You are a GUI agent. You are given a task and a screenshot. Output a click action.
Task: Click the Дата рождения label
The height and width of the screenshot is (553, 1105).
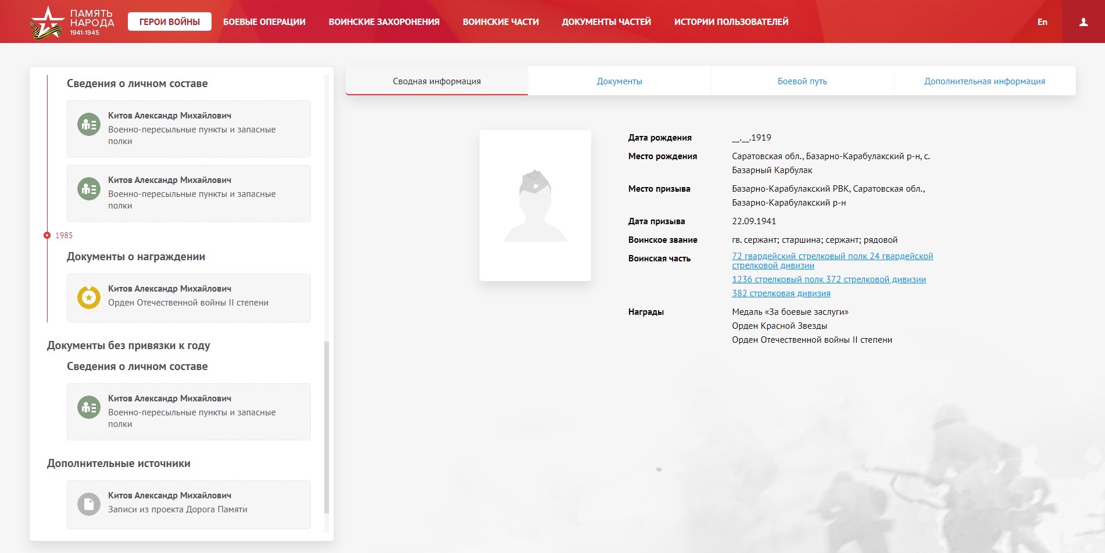pyautogui.click(x=660, y=138)
